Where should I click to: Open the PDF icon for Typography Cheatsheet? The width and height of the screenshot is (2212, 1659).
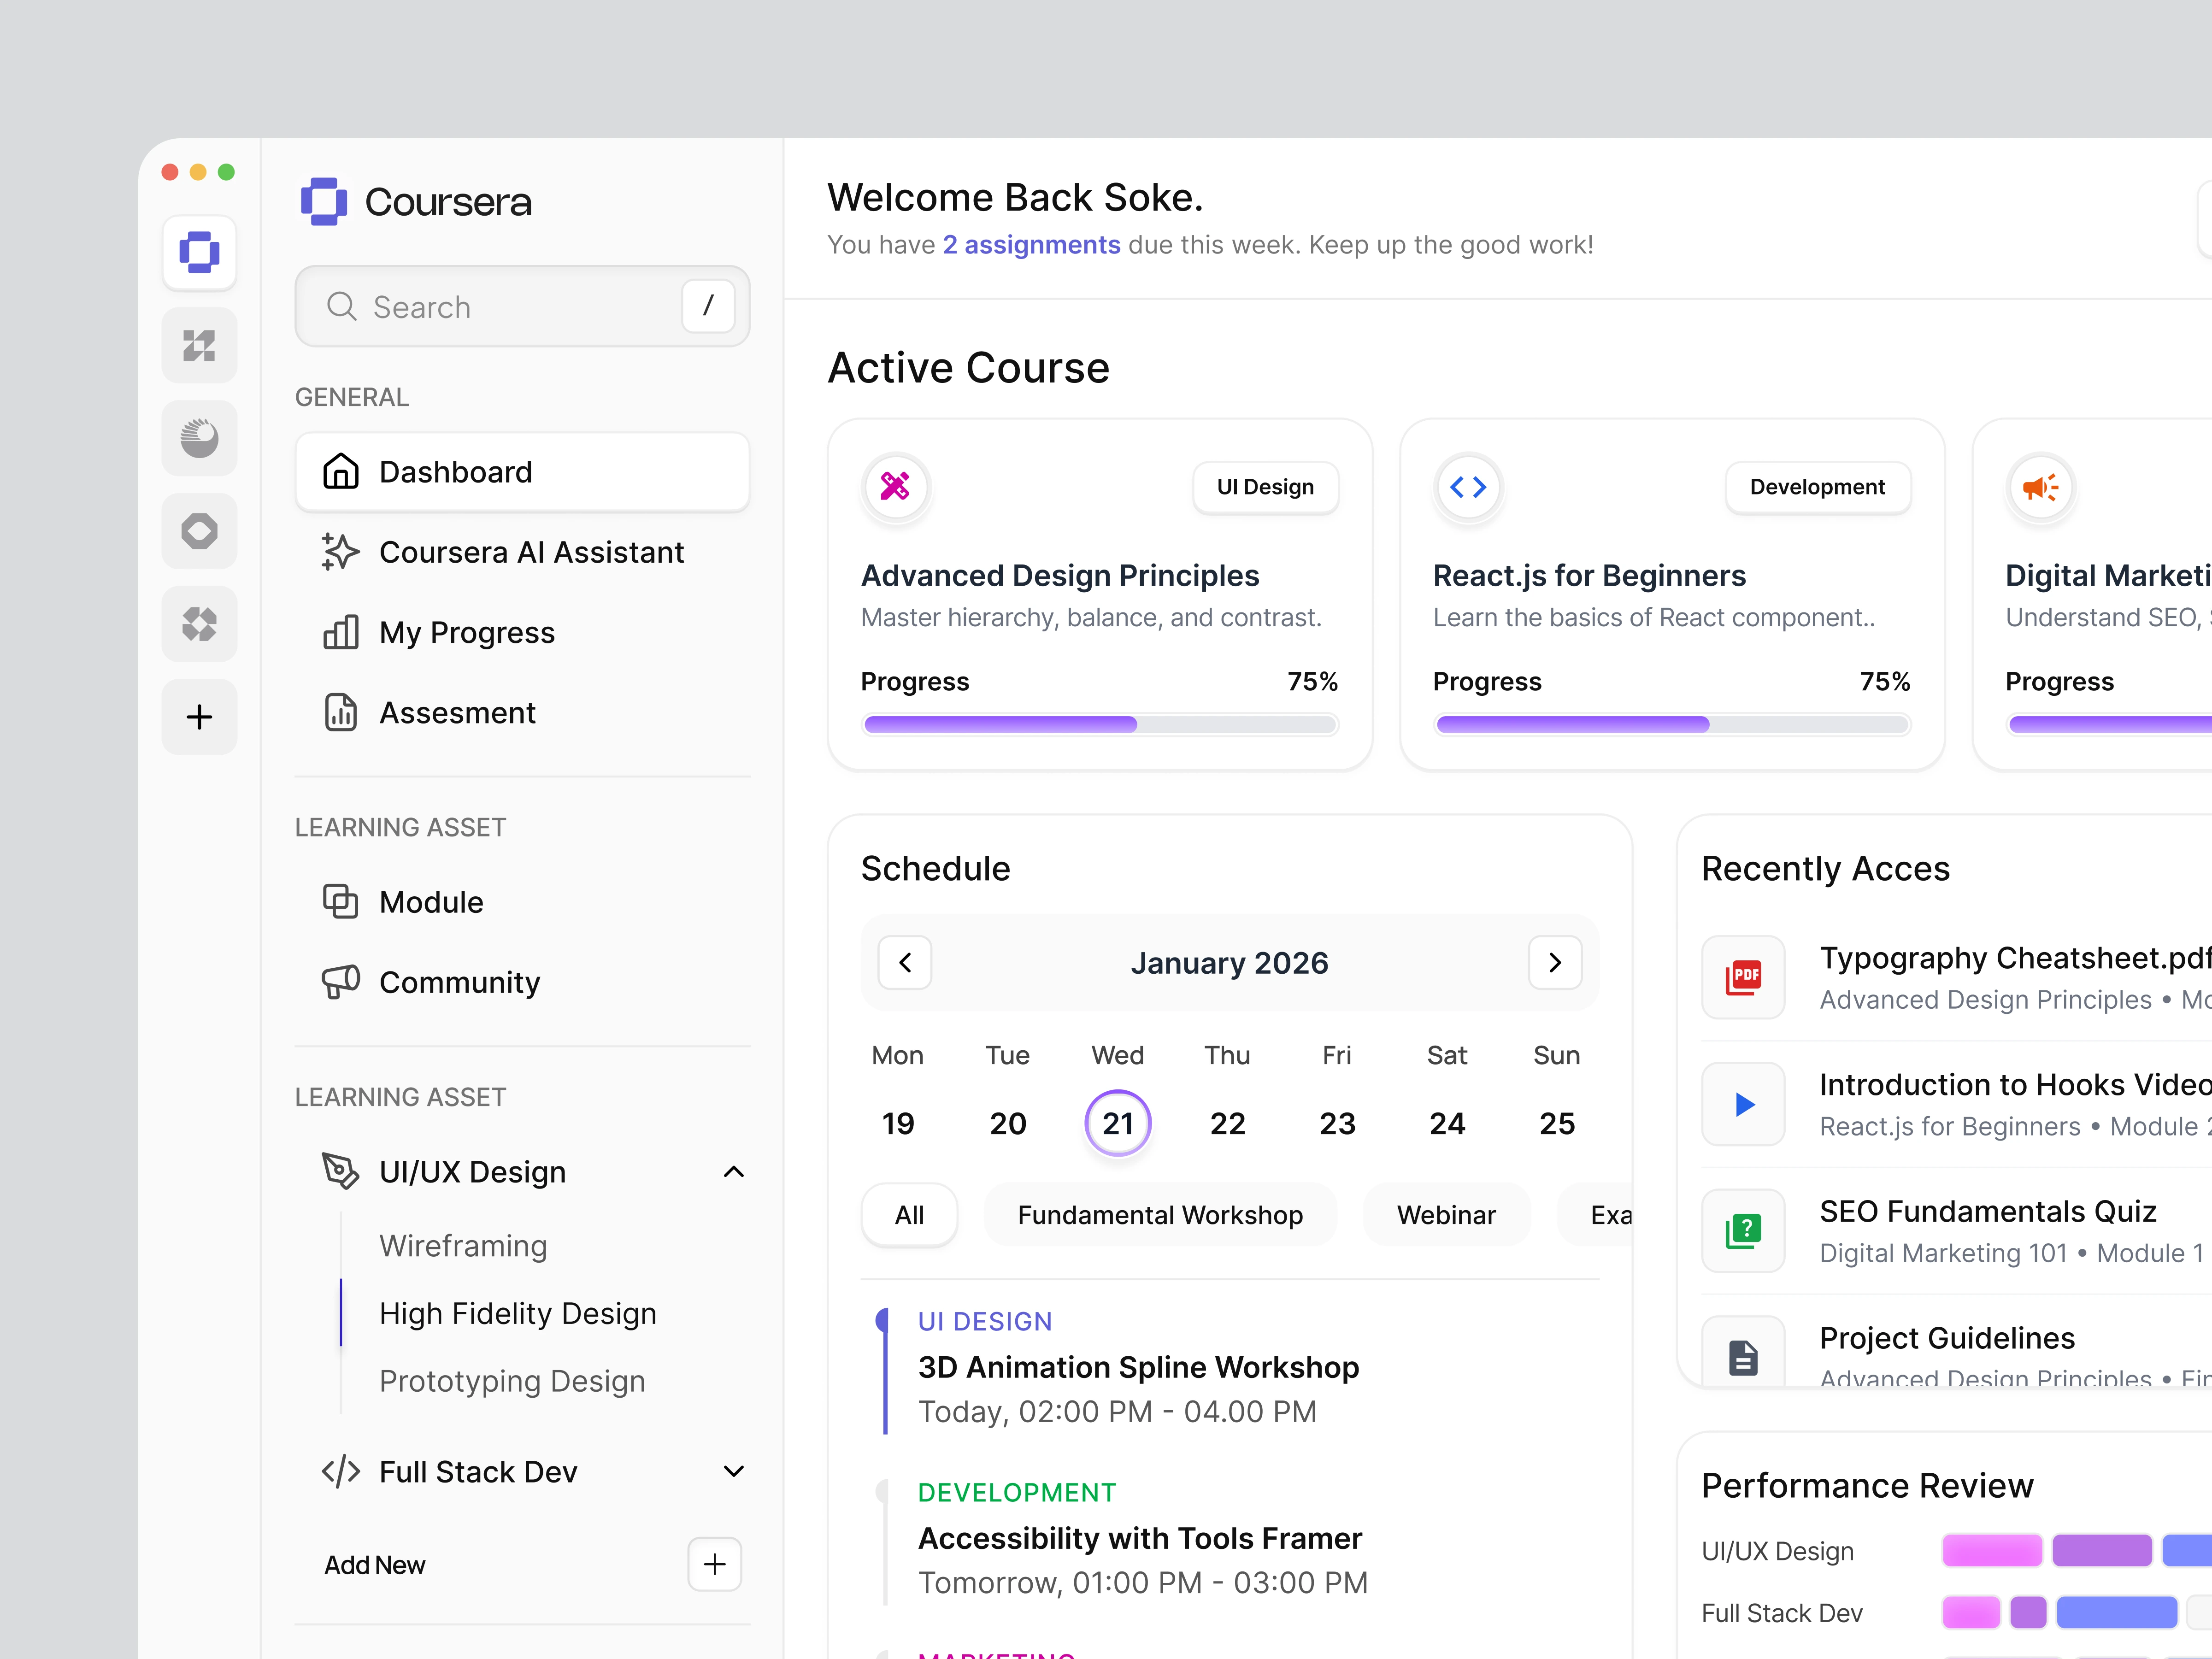point(1743,977)
